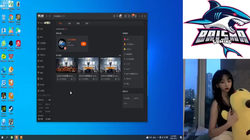
Task: Open the Video sidebar item
Action: pos(40,79)
